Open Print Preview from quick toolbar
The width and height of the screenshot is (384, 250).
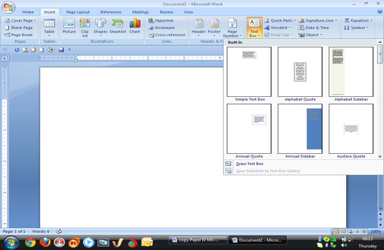(25, 50)
